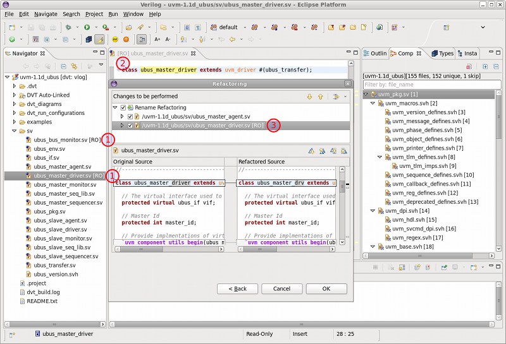Click the last compare navigation icon above Refactored Source
The image size is (506, 344).
tap(342, 151)
